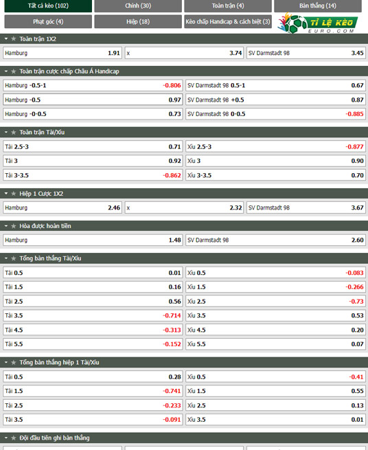The width and height of the screenshot is (368, 450).
Task: Collapse Đội đầu tiên ghi bàn thắng section
Action: (6, 438)
